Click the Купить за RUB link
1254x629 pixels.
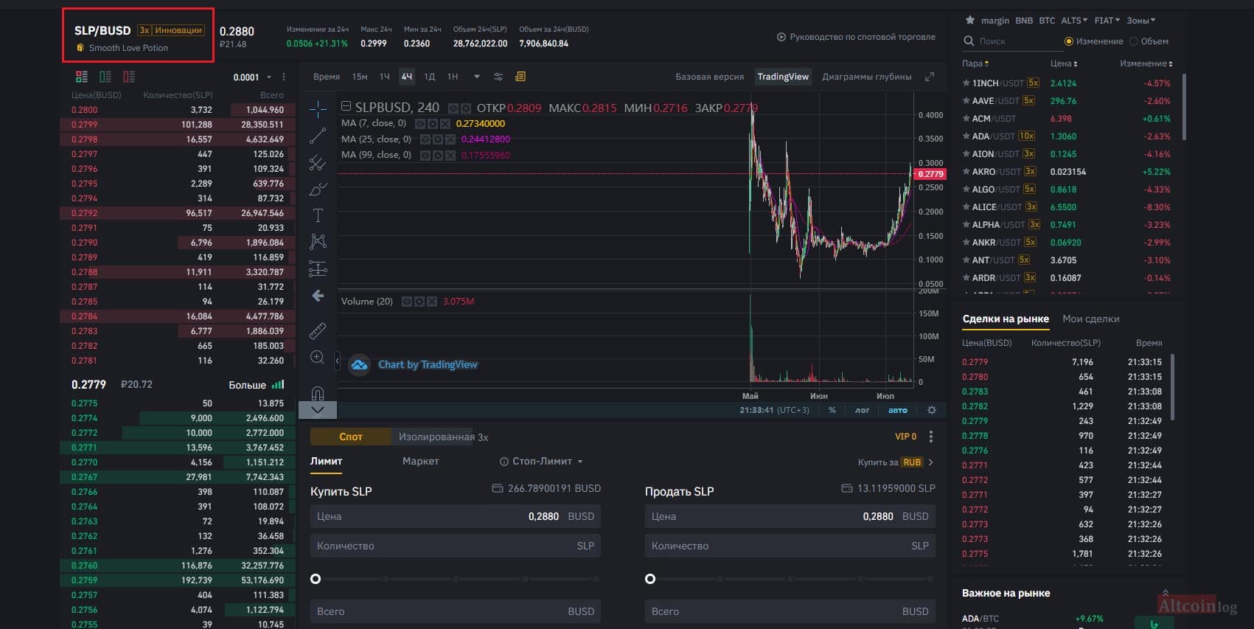896,462
